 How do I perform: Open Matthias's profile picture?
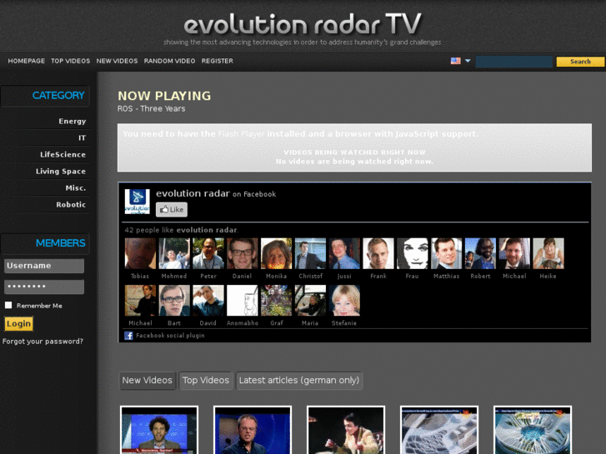pos(447,253)
